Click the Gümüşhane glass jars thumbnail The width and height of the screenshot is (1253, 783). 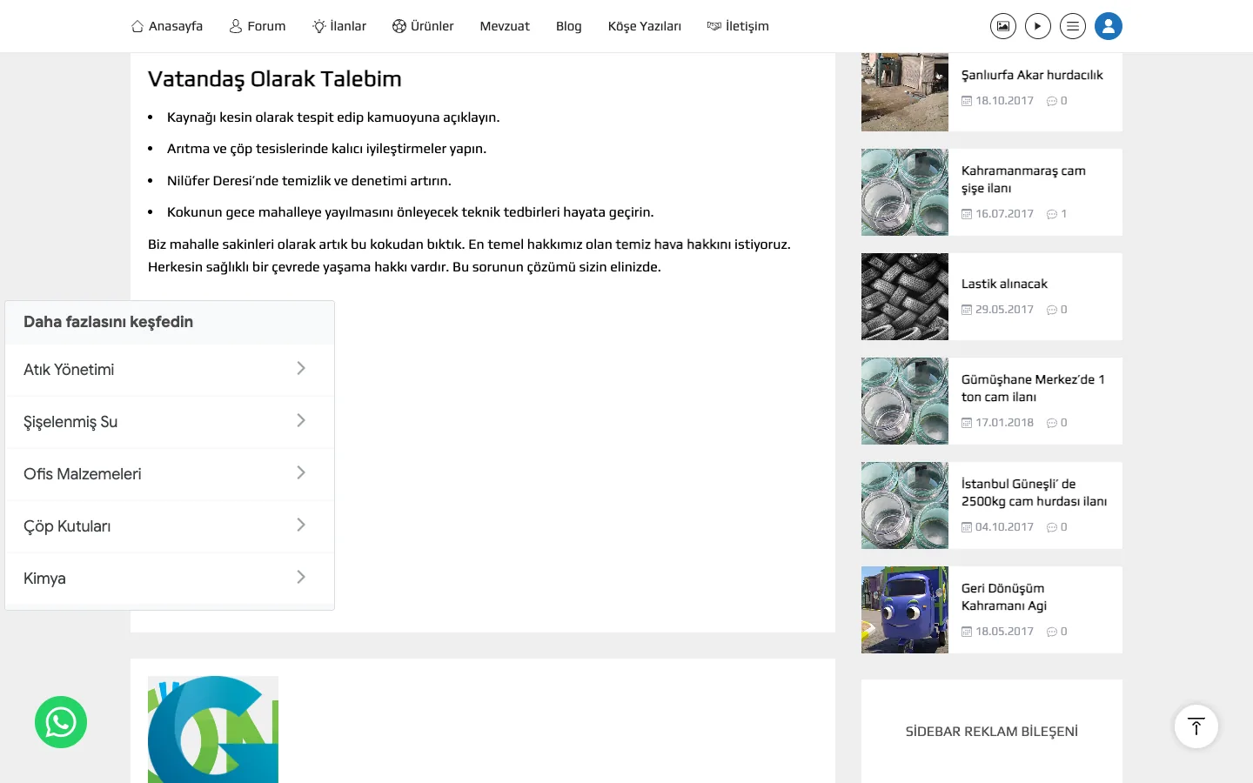point(905,401)
